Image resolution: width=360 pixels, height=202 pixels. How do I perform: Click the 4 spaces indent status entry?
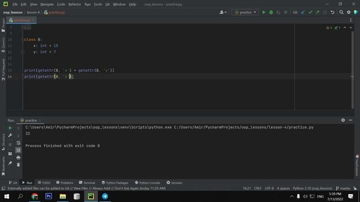point(283,189)
